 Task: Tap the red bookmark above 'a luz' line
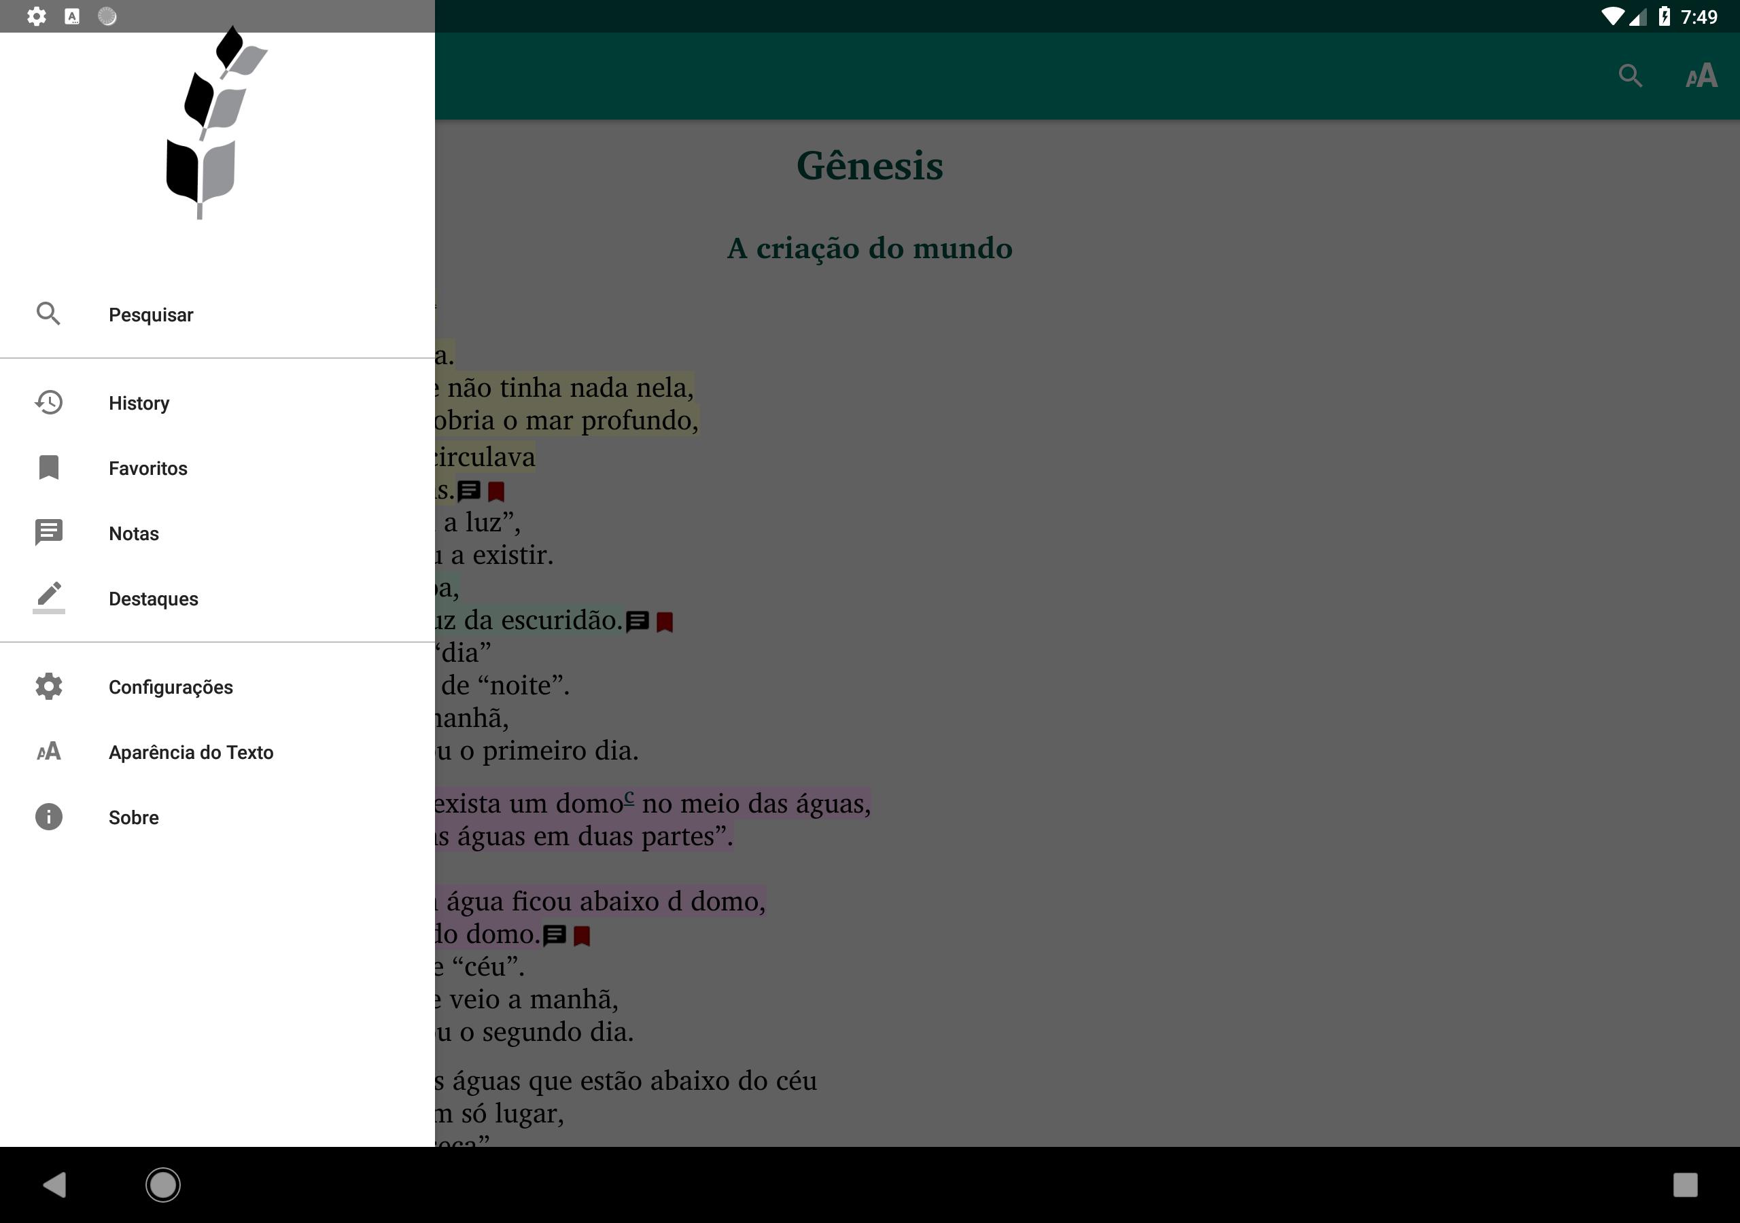[496, 492]
